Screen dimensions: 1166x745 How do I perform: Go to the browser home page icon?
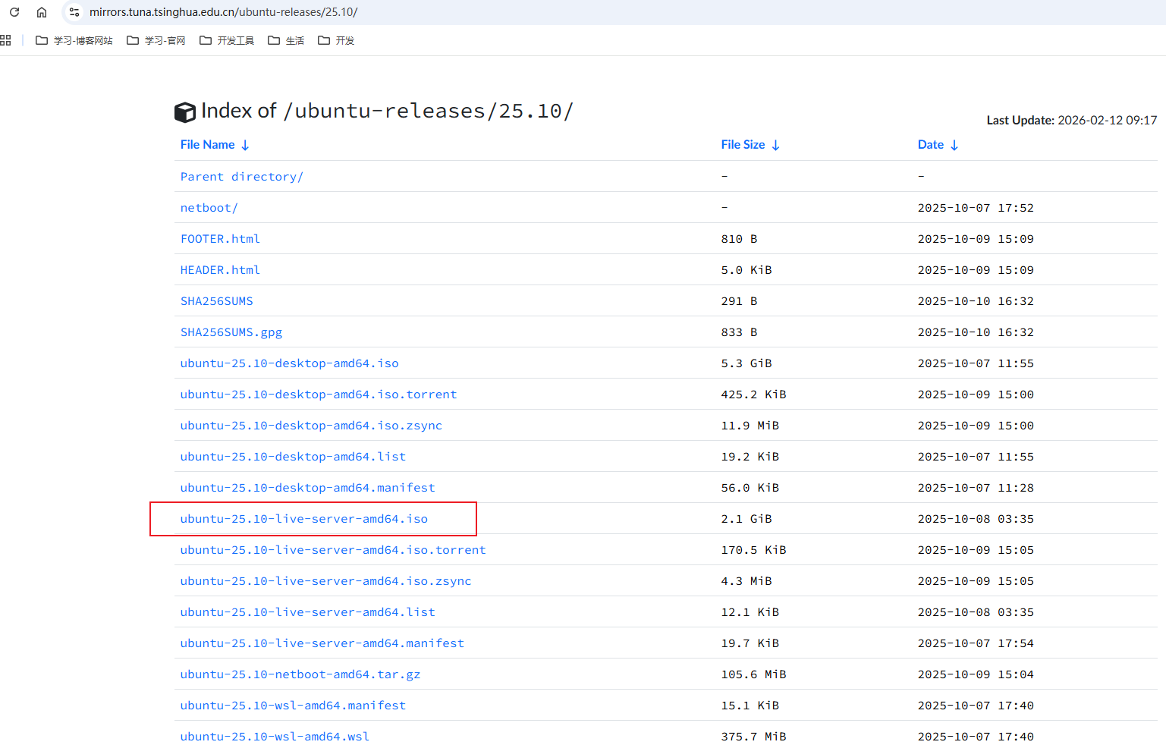42,12
